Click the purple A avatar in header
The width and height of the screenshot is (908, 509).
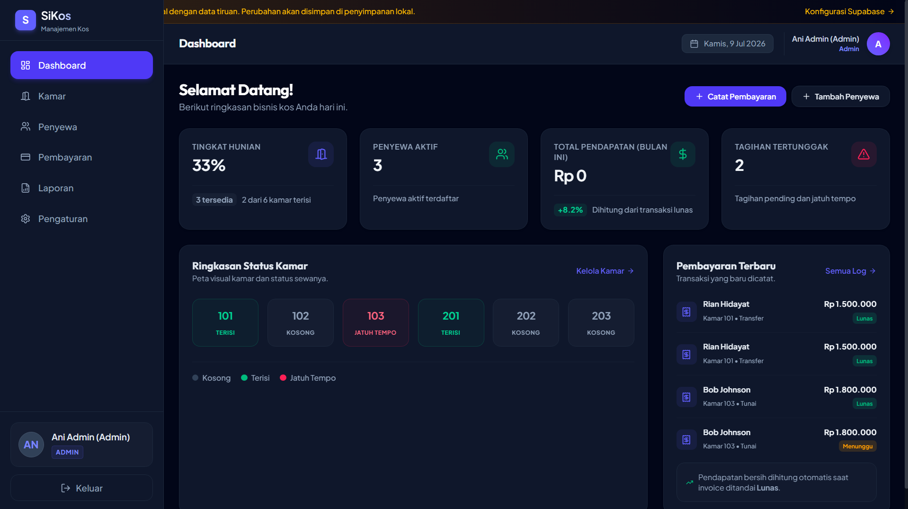tap(878, 44)
